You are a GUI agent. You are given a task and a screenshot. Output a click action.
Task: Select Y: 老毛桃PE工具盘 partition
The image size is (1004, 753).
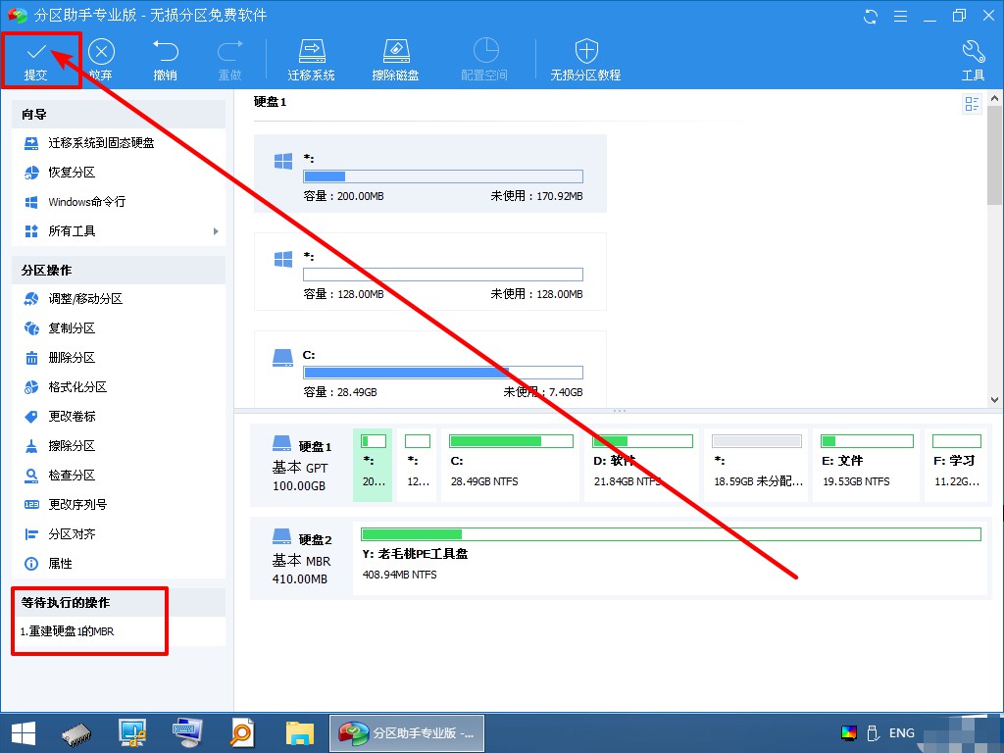(671, 558)
